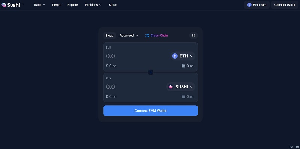Click the wallet balance icon in the Sell box
The image size is (300, 149).
pyautogui.click(x=183, y=66)
